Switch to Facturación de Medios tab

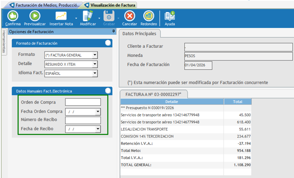[x=45, y=5]
